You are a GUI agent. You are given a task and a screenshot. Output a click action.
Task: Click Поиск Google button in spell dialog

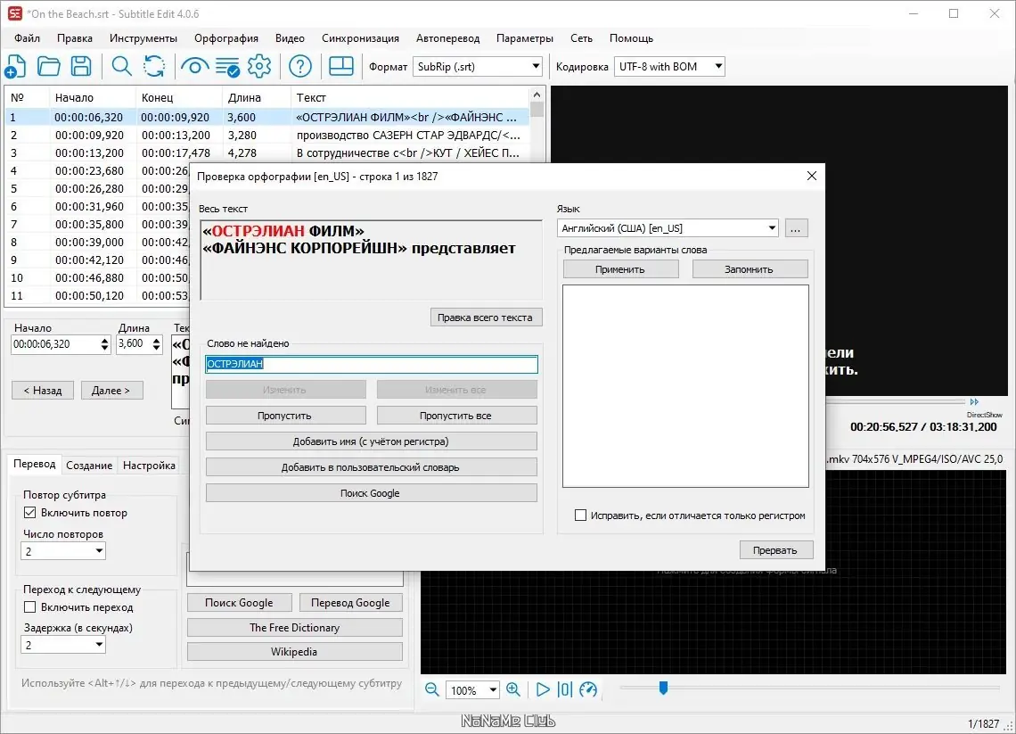click(372, 493)
